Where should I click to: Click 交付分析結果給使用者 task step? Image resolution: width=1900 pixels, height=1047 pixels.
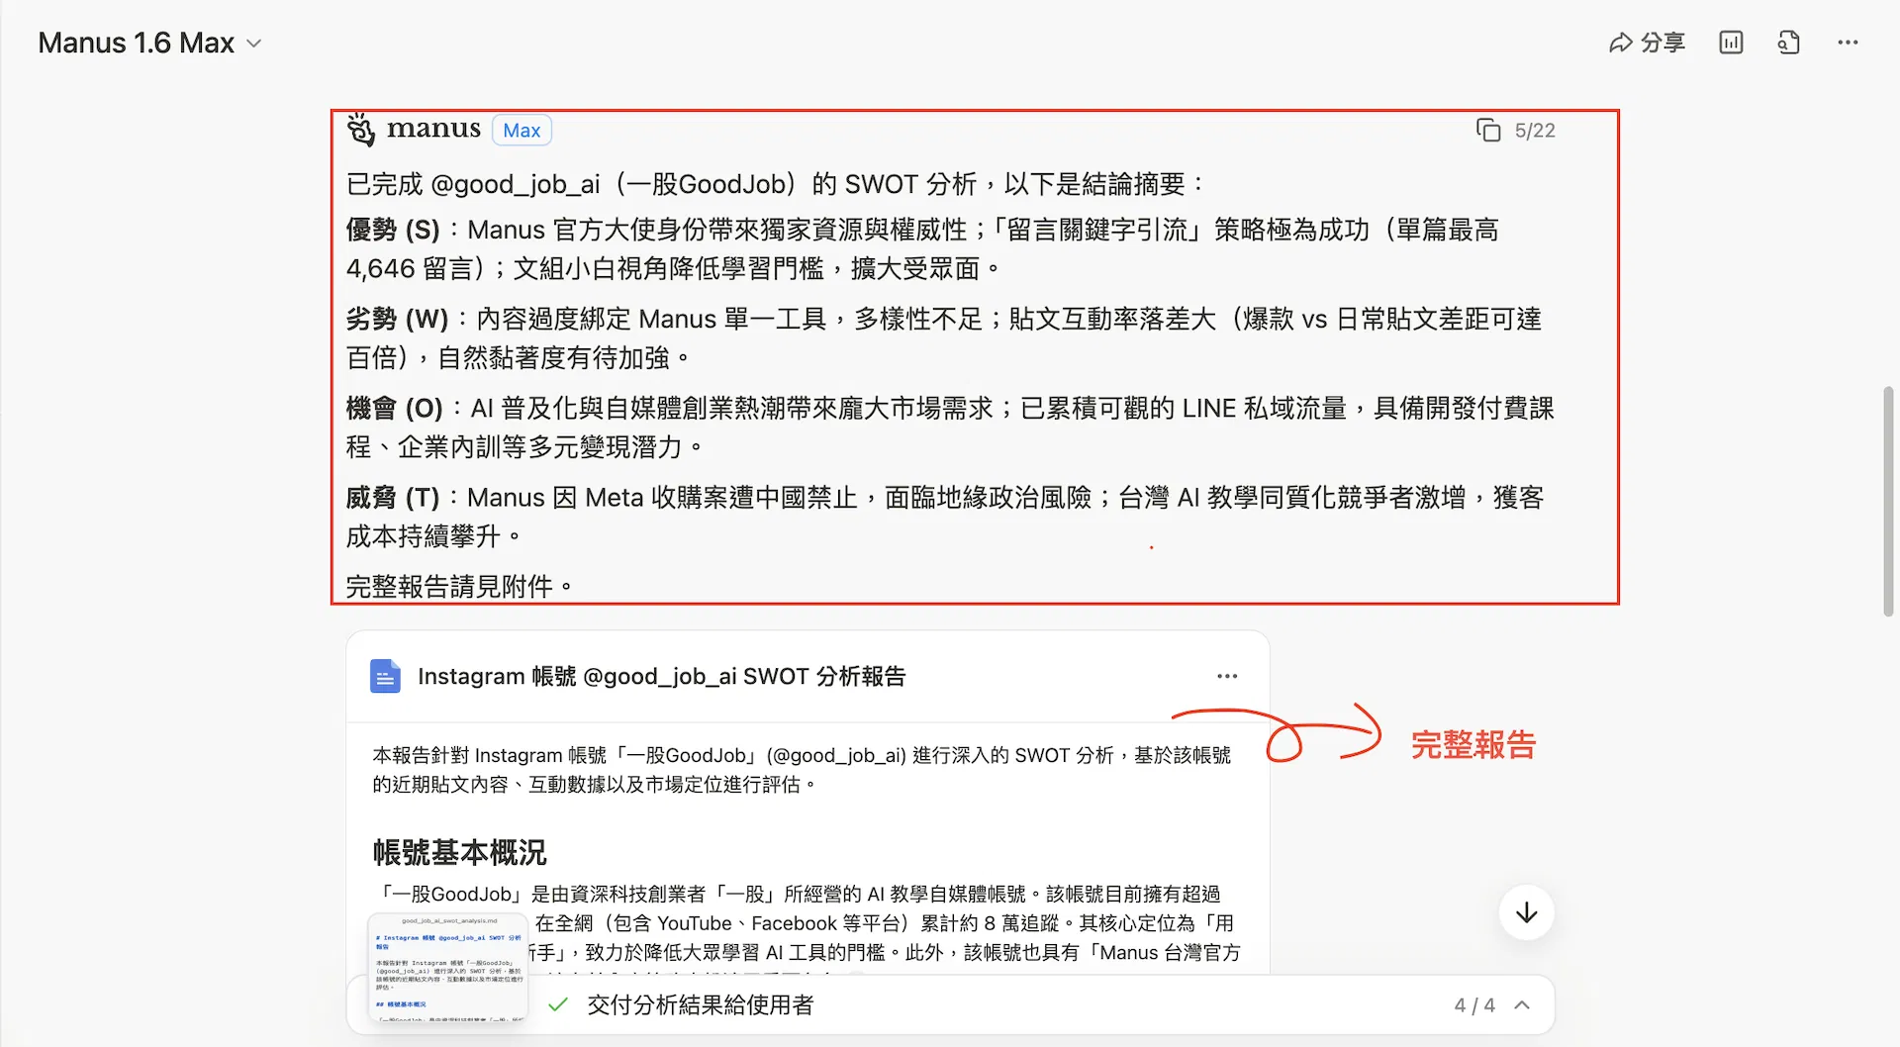tap(701, 1005)
